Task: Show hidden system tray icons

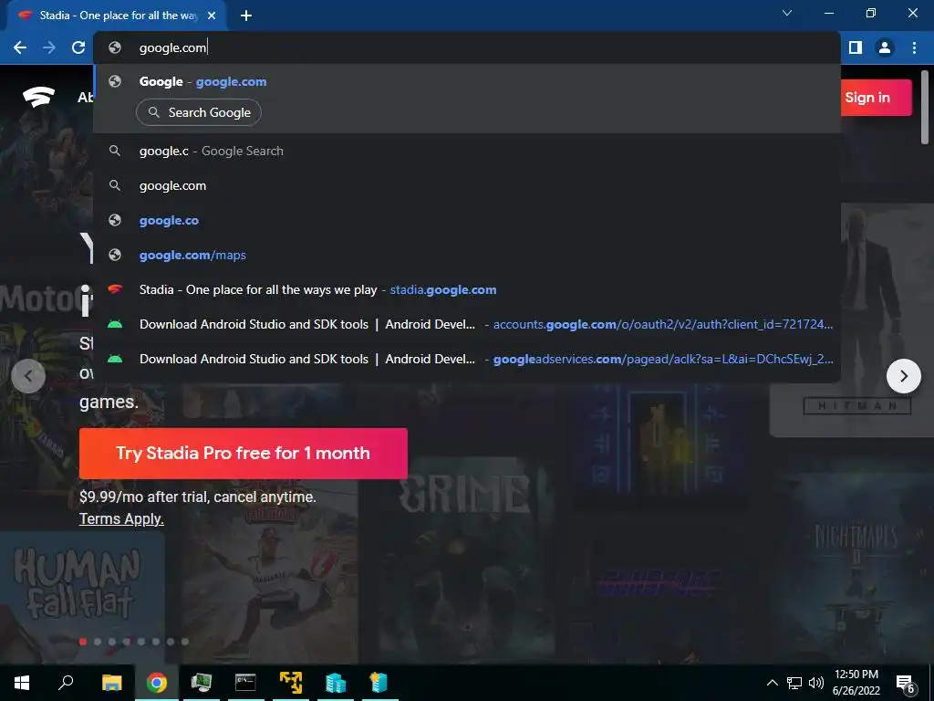Action: 772,683
